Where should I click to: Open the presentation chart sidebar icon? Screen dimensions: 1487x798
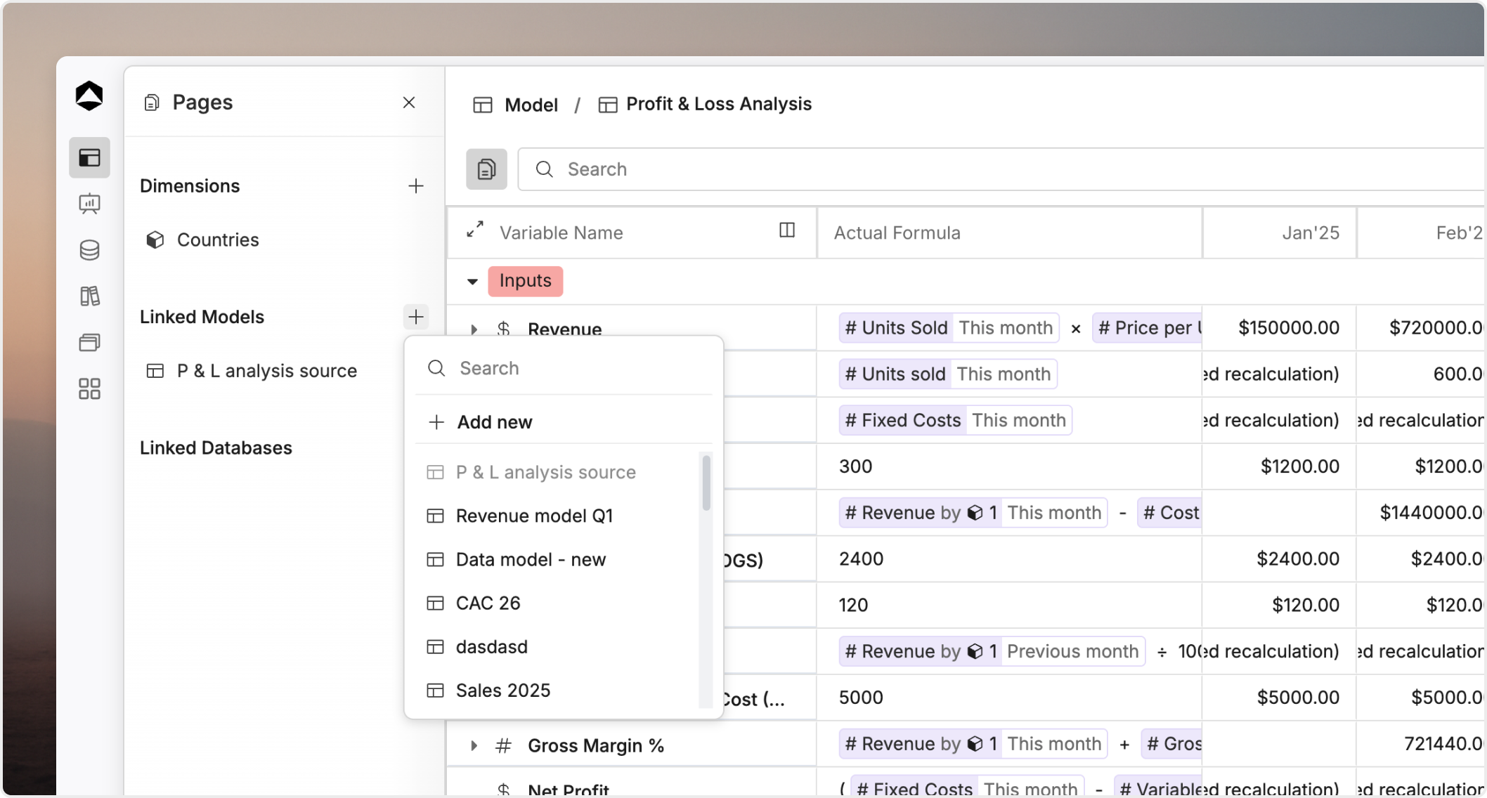(89, 204)
